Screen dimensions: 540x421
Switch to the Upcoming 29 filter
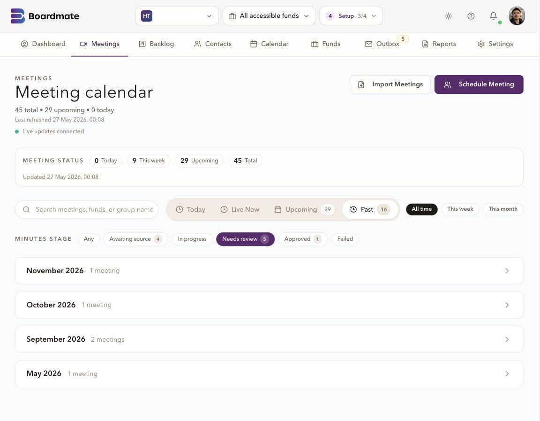[x=304, y=209]
